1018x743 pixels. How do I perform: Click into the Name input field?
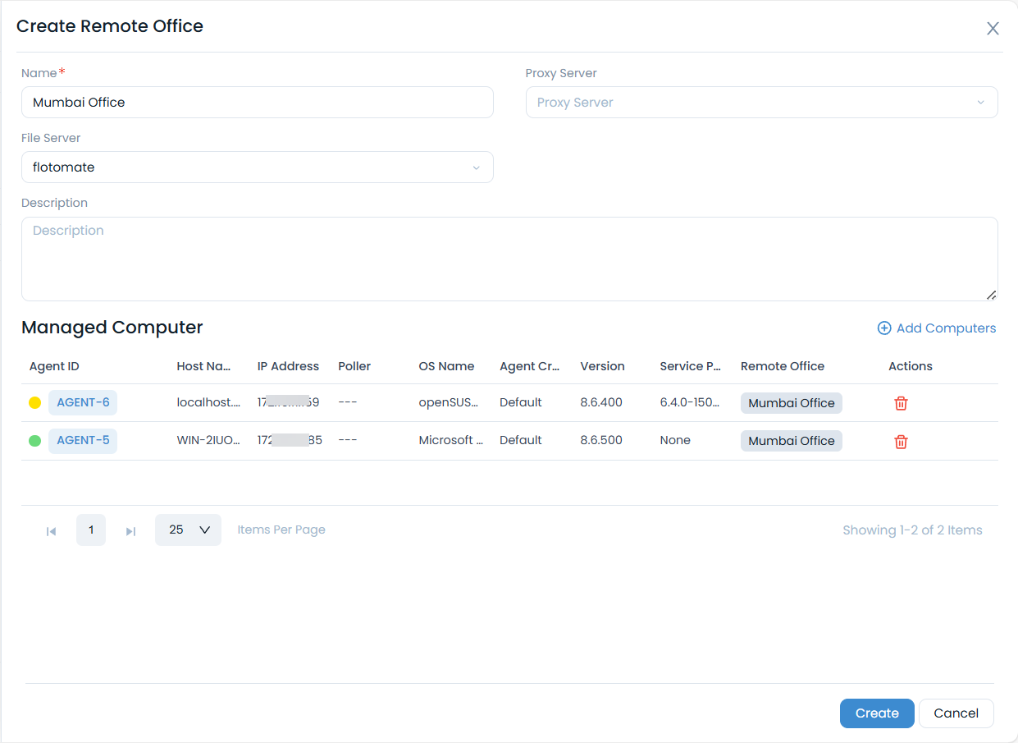257,103
